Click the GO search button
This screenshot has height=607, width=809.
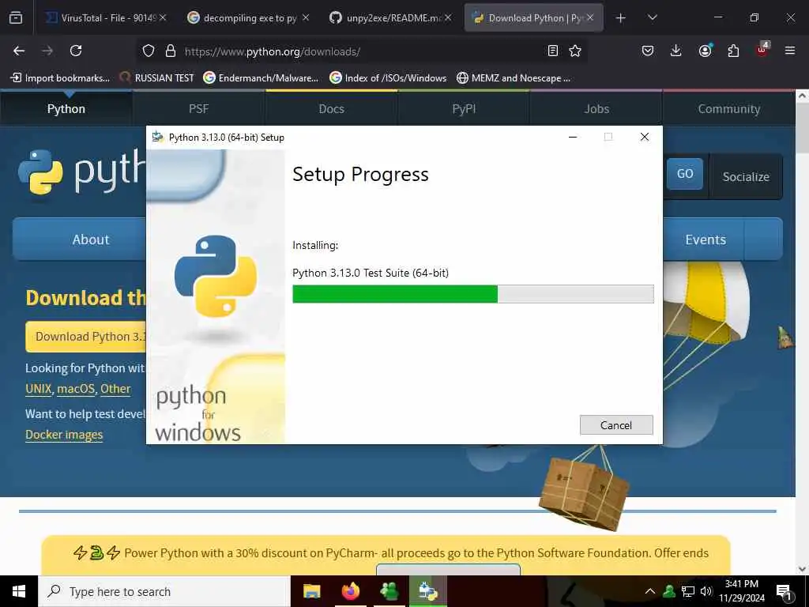coord(685,174)
